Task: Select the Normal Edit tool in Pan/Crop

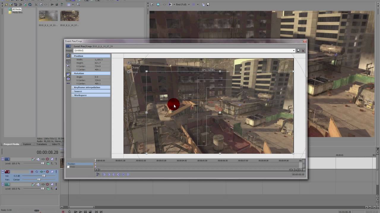Action: (x=68, y=61)
